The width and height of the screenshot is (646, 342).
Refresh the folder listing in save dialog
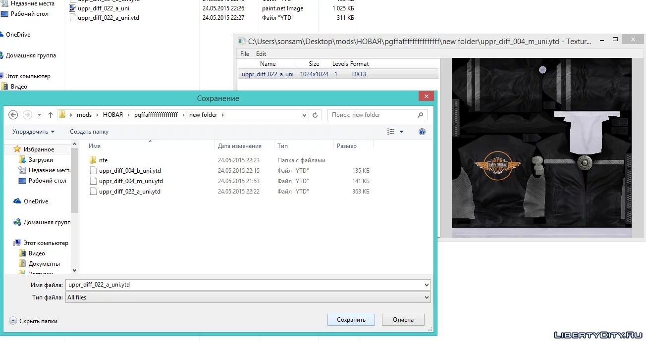tap(315, 115)
